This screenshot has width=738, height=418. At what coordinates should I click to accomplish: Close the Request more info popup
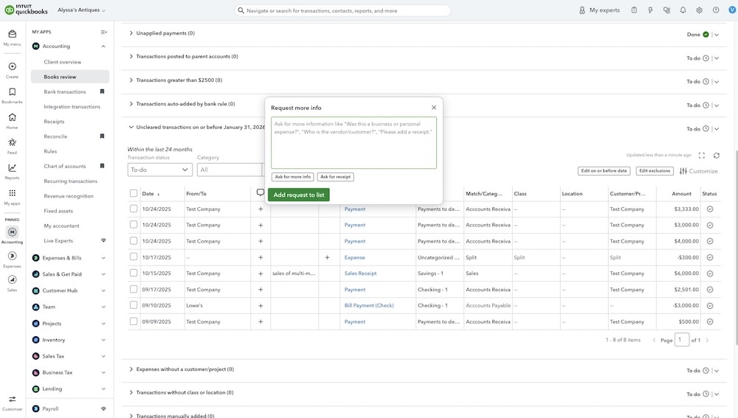tap(434, 108)
